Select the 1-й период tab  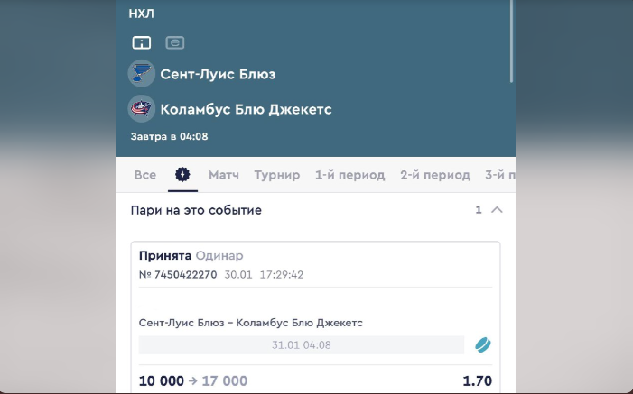tap(350, 175)
